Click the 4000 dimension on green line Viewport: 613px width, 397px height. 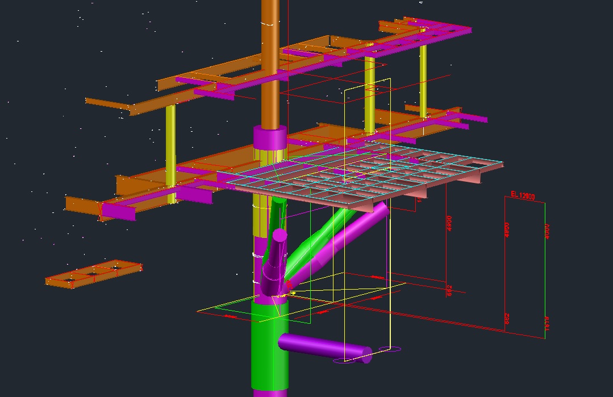(547, 232)
